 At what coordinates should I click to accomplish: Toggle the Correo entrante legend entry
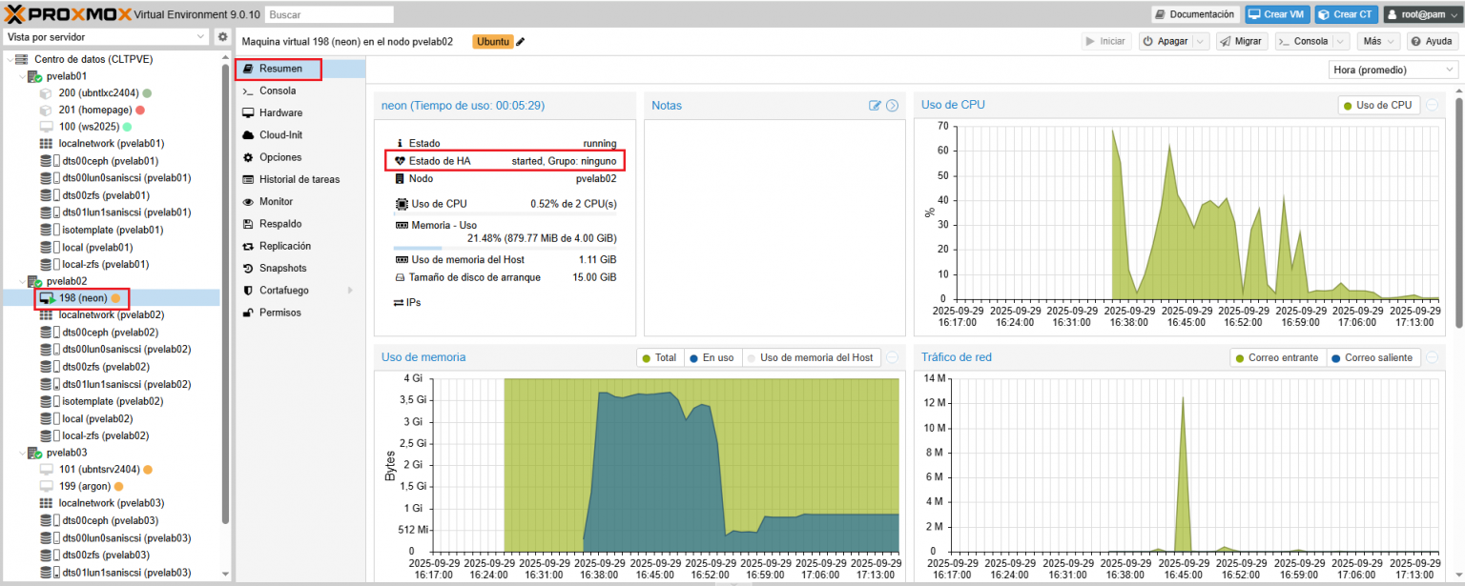pyautogui.click(x=1276, y=357)
